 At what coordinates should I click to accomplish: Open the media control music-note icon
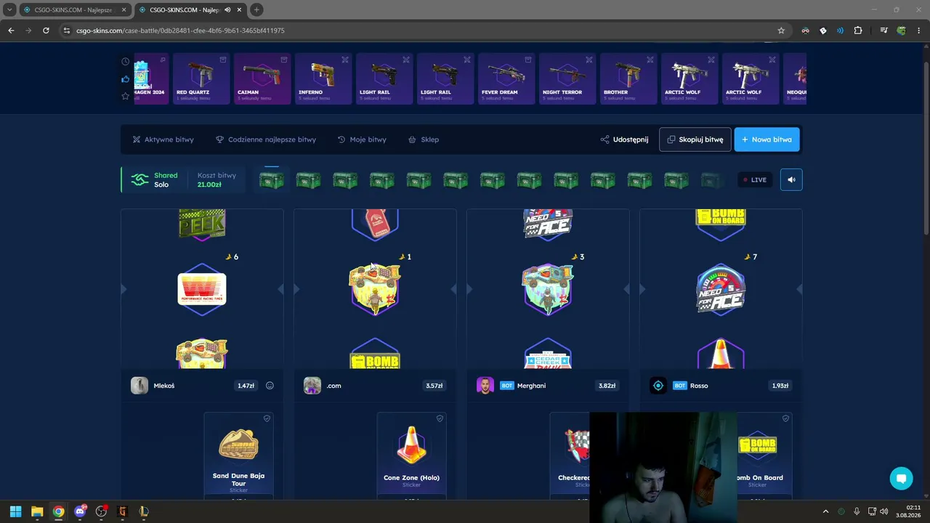(x=883, y=31)
